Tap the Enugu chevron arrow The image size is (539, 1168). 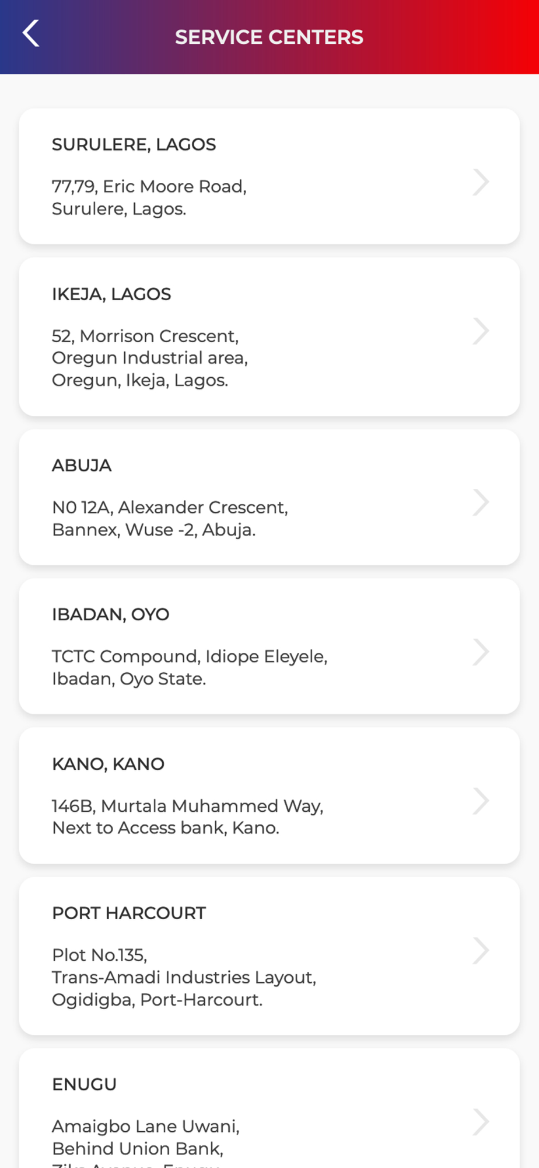click(x=481, y=1122)
